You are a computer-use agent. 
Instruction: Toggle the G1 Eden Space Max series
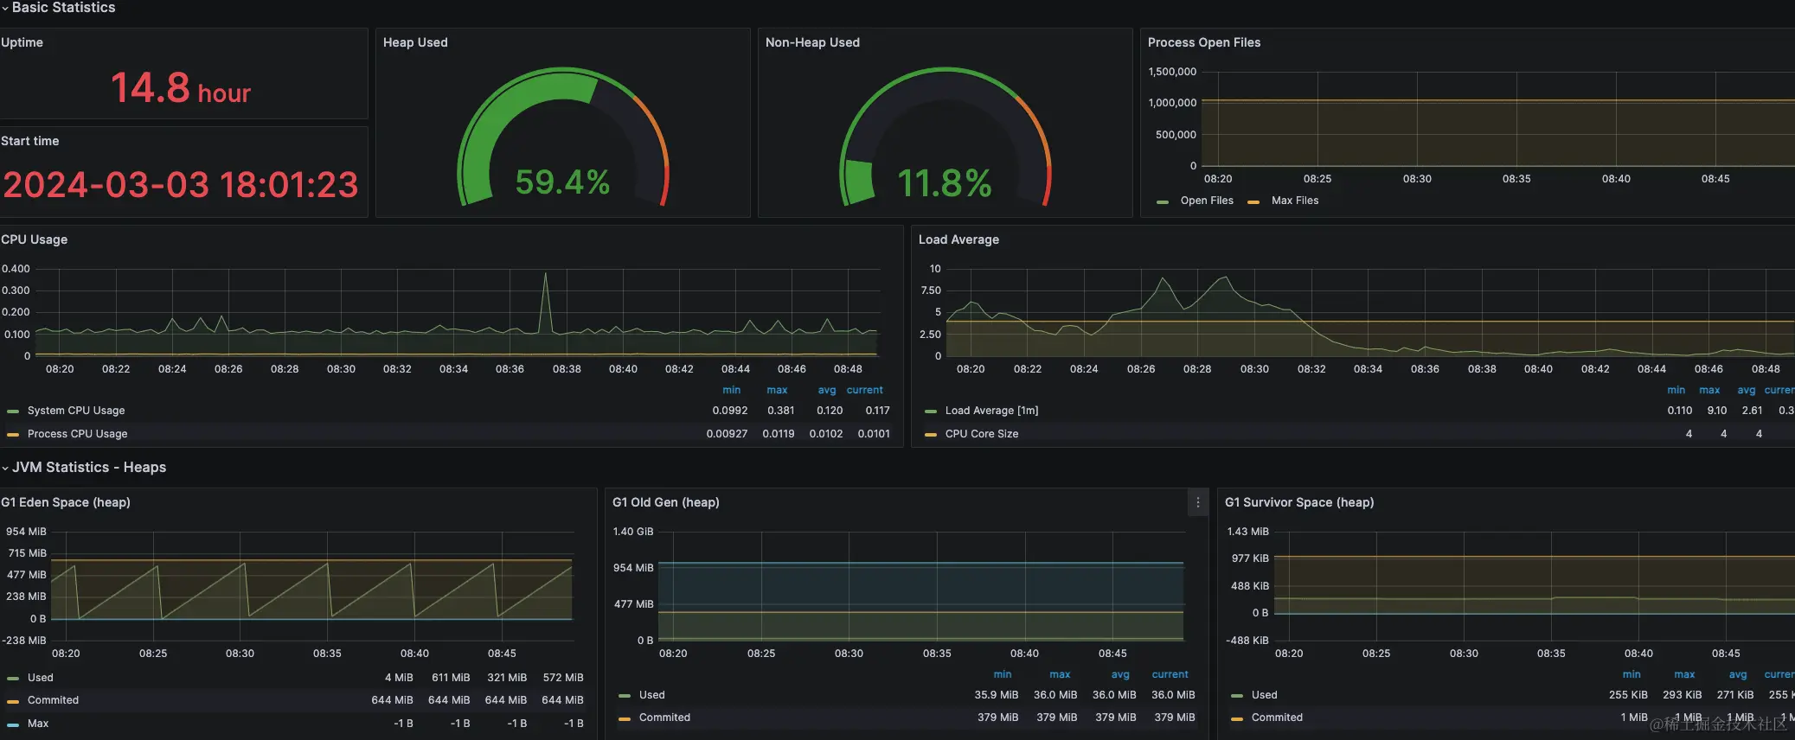[38, 724]
